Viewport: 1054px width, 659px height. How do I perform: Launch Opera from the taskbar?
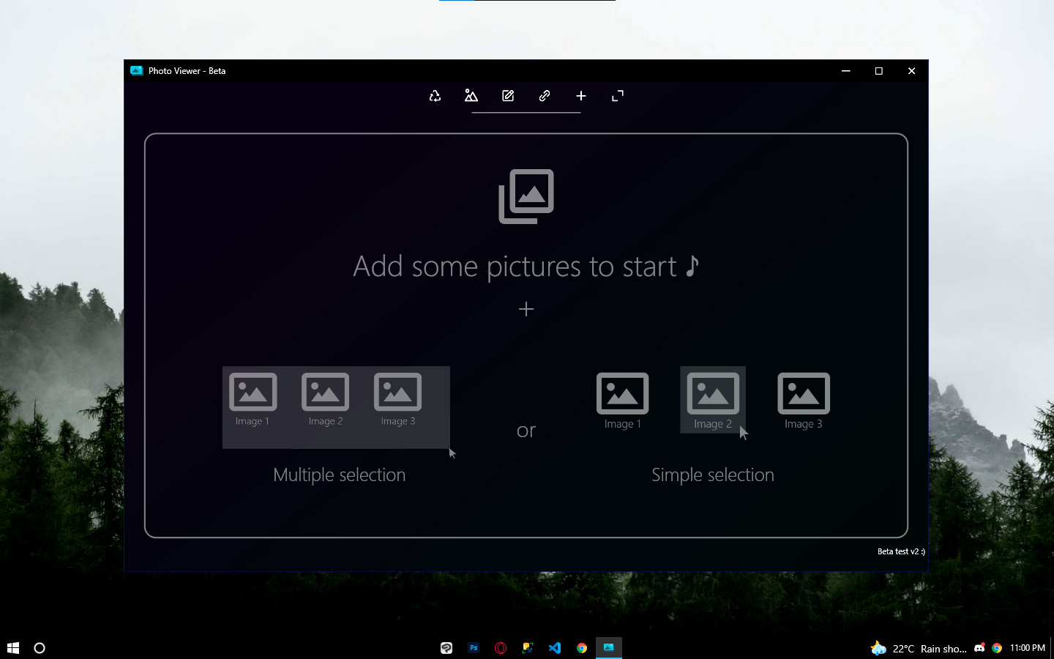[501, 648]
